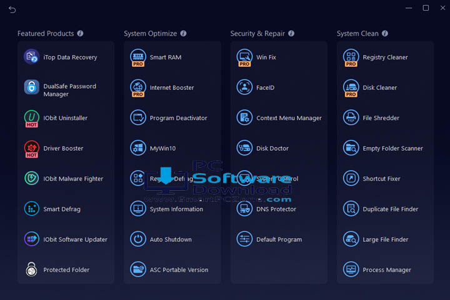Click the 'System Information' text
This screenshot has height=300, width=450.
[x=176, y=209]
